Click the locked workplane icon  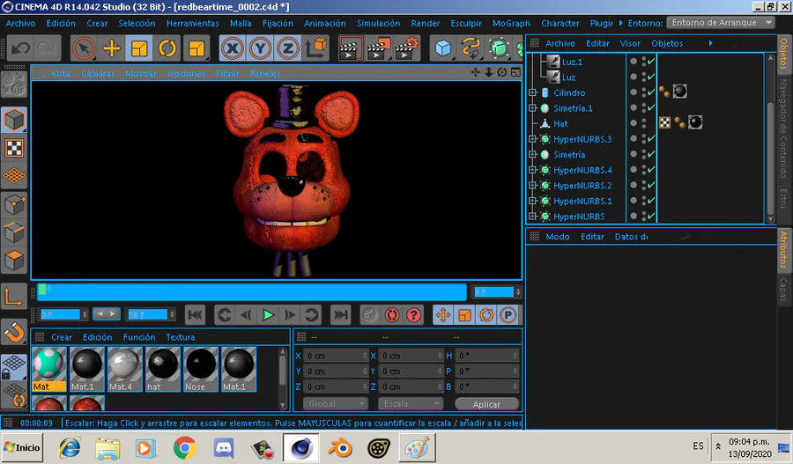pos(14,366)
